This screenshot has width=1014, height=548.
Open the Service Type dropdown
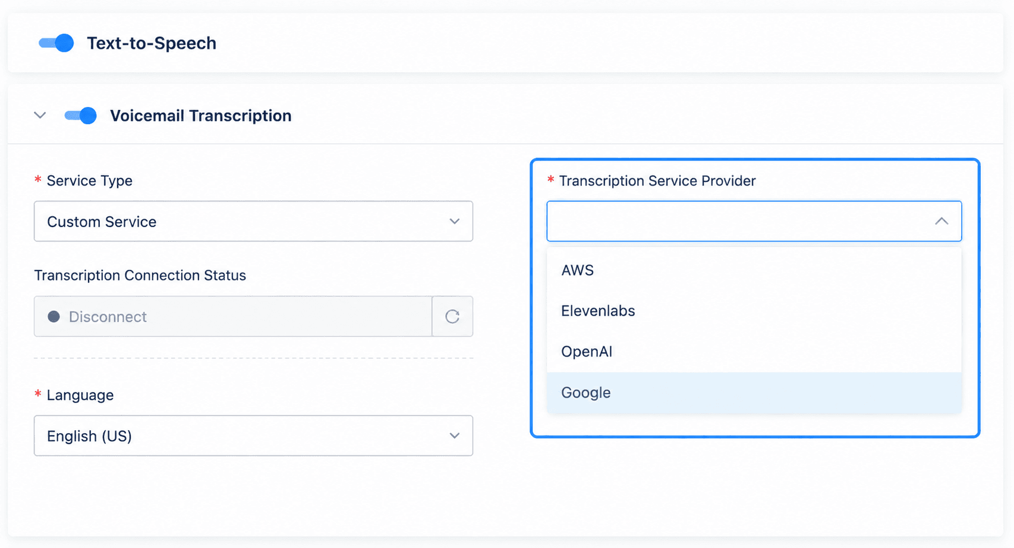click(x=253, y=221)
